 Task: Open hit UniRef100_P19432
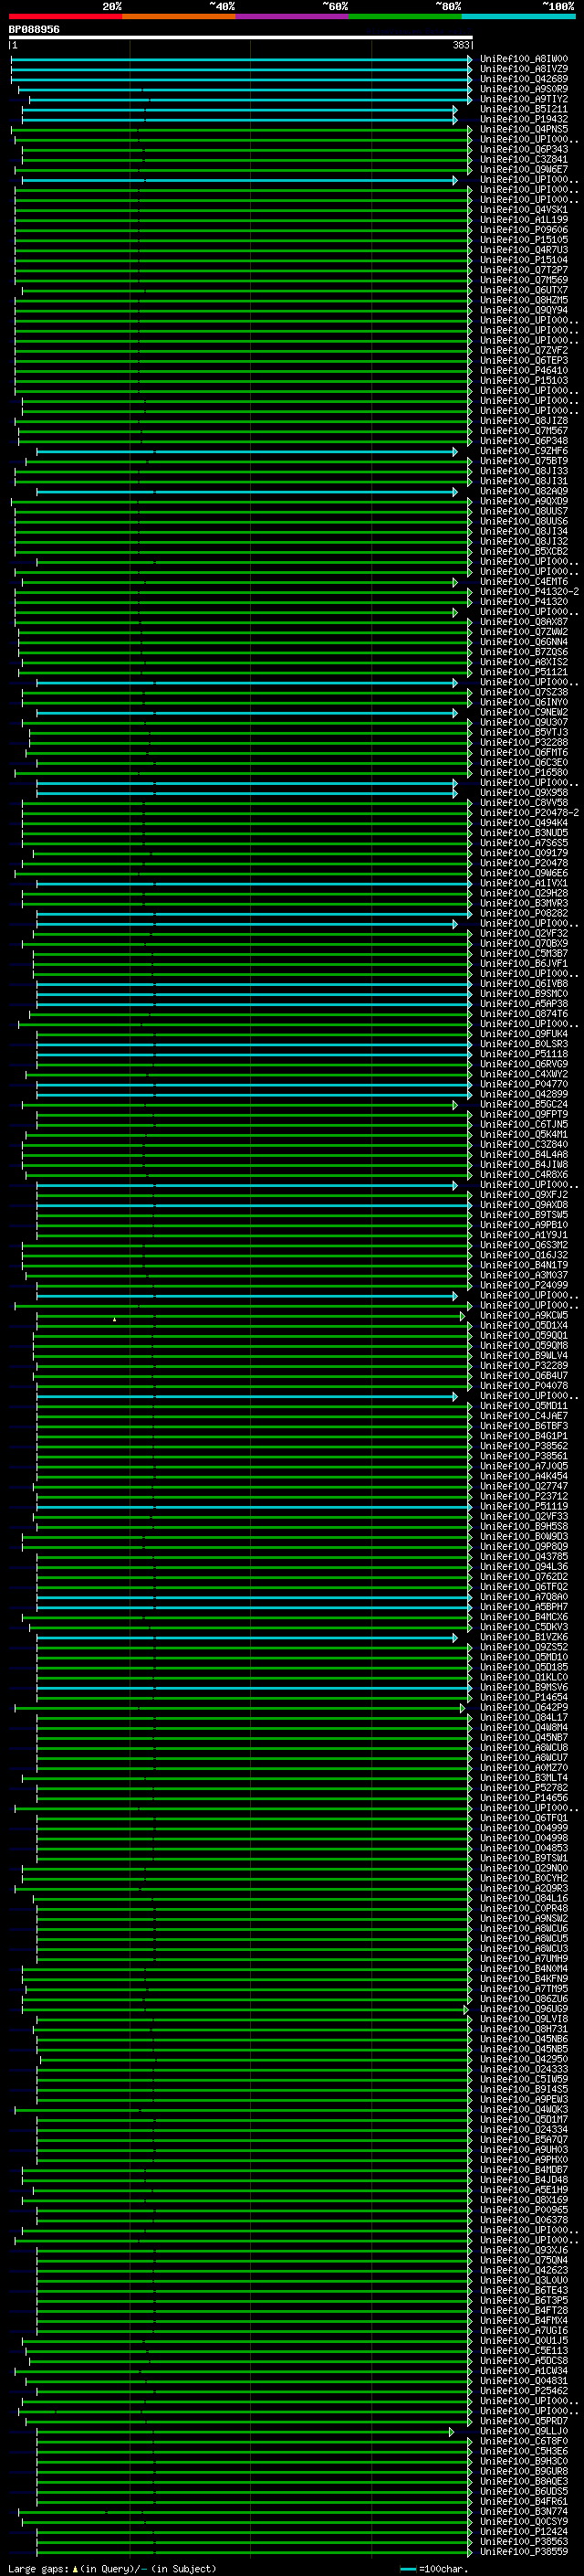click(x=523, y=119)
